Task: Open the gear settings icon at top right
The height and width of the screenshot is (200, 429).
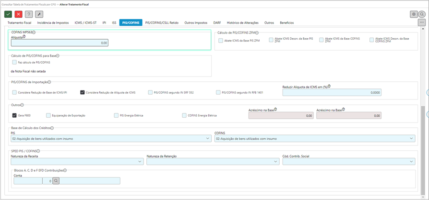Action: click(414, 14)
